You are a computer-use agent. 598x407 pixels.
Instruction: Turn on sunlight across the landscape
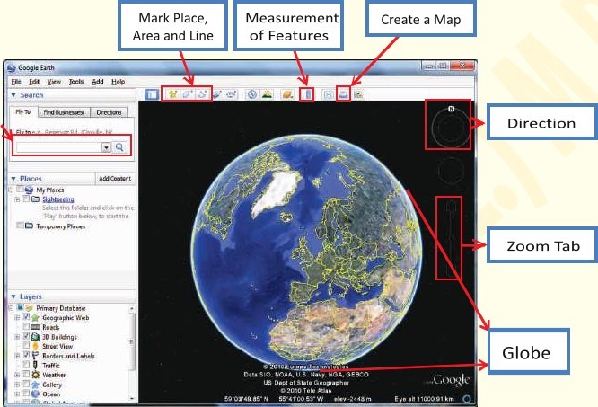267,93
